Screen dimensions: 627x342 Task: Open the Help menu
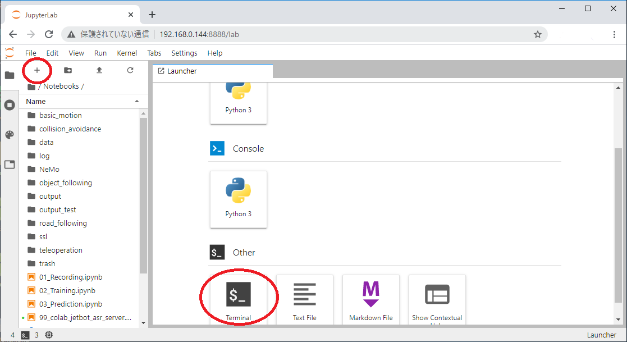click(215, 53)
